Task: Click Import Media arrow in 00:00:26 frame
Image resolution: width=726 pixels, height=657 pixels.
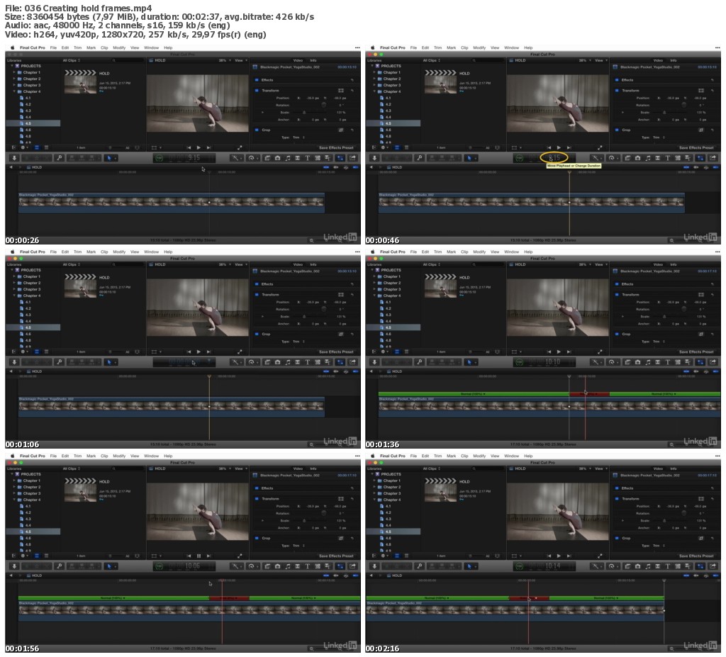Action: (x=14, y=158)
